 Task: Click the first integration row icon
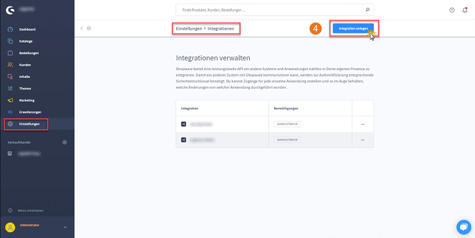183,124
